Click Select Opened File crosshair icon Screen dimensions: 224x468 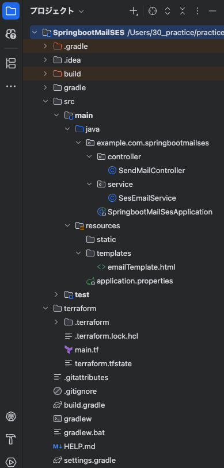click(153, 11)
